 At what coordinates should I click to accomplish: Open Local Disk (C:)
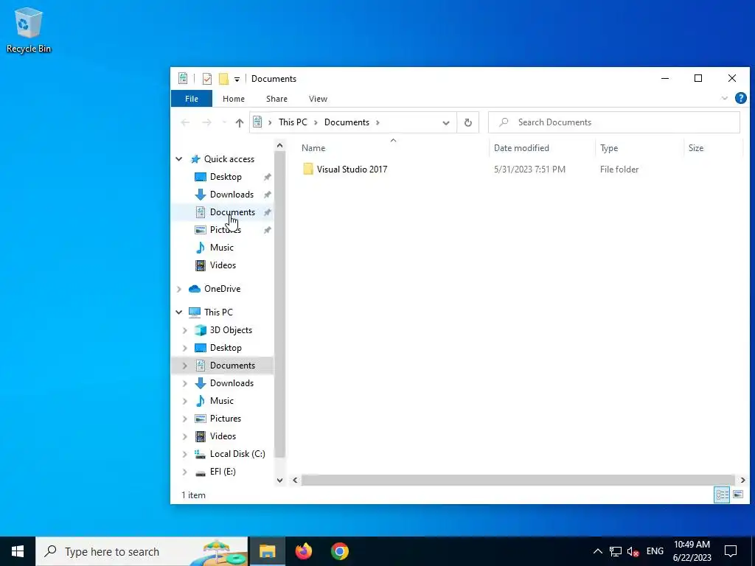point(237,454)
